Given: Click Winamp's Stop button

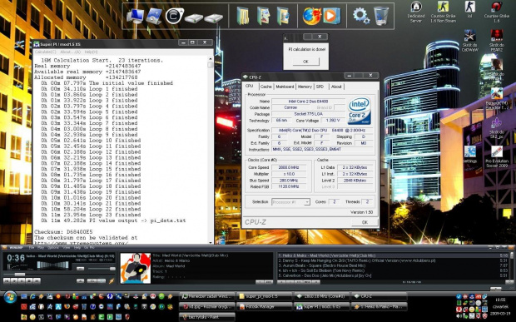Looking at the screenshot, I should (29, 281).
